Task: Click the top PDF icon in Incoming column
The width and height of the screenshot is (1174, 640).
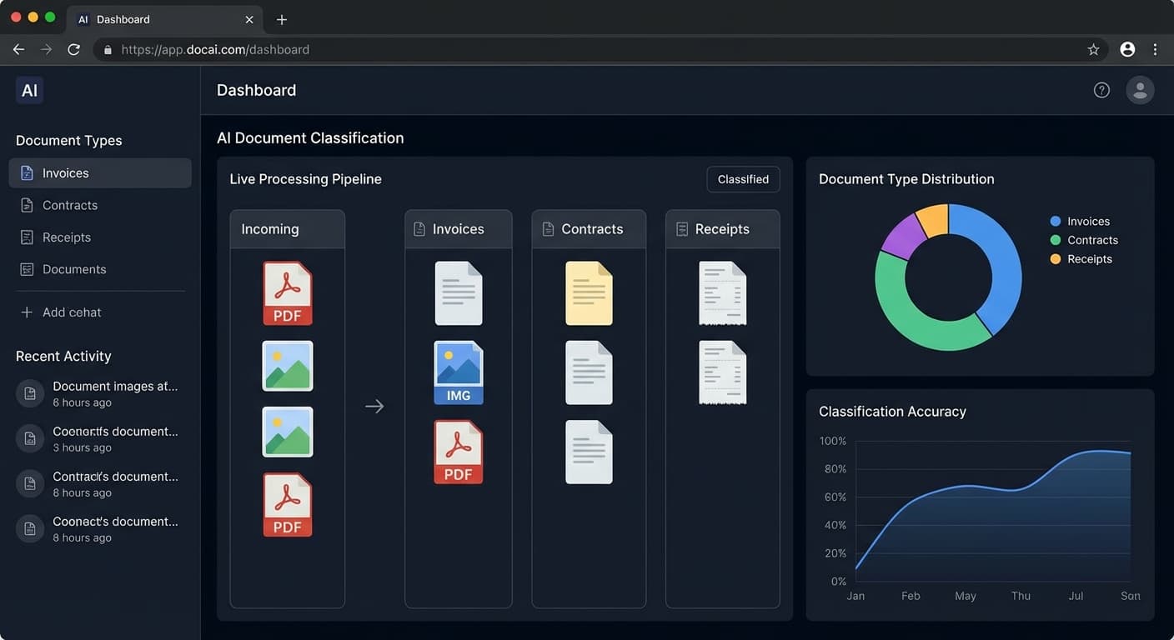Action: click(288, 293)
